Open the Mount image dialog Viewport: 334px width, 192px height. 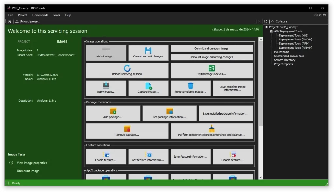click(106, 53)
